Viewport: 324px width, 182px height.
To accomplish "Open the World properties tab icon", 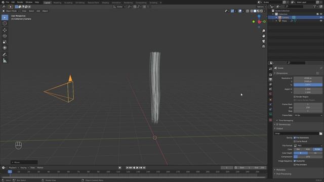I will click(x=270, y=94).
